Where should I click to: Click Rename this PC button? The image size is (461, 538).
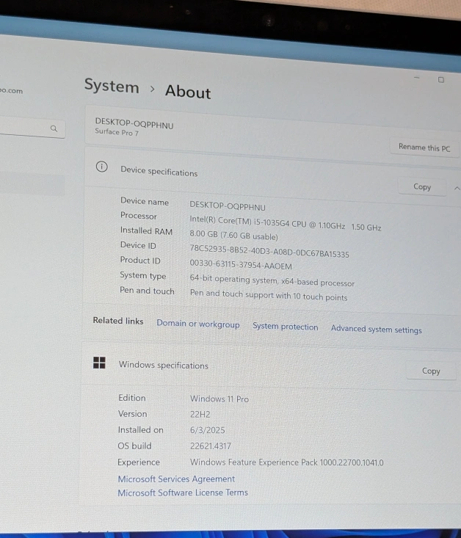[424, 148]
